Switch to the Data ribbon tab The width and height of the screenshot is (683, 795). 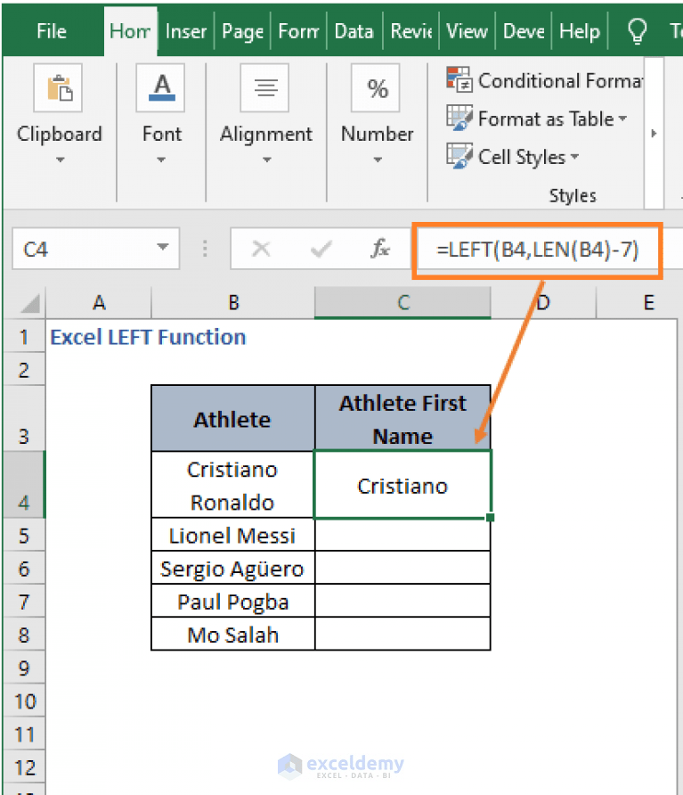[354, 30]
